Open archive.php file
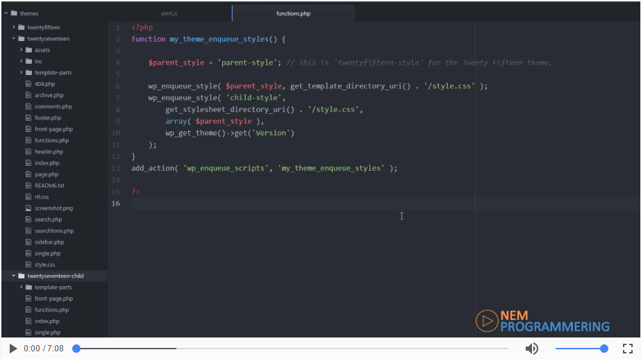 tap(49, 95)
